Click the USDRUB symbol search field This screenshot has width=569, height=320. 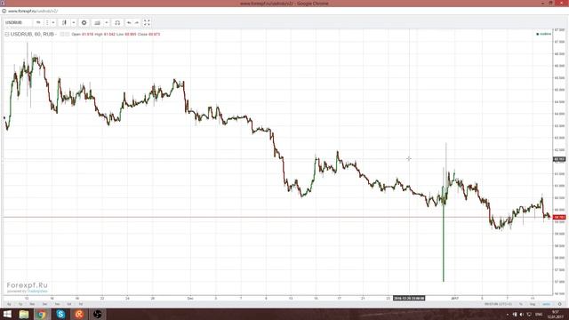18,22
